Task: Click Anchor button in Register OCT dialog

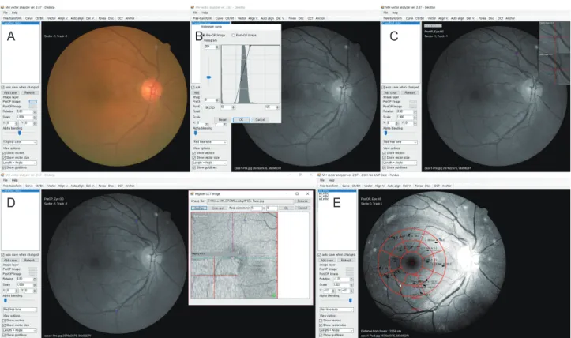Action: tap(199, 208)
